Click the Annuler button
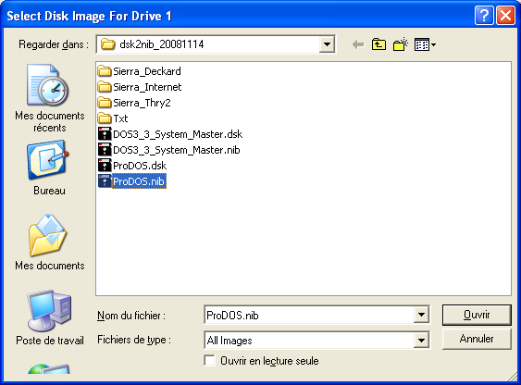521x385 pixels. [477, 339]
